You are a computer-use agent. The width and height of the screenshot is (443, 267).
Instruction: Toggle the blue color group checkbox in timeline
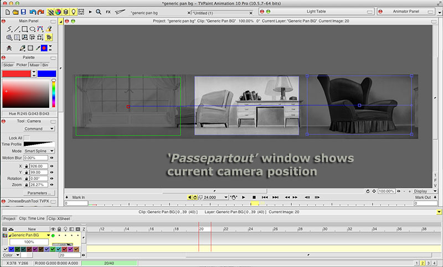(x=11, y=249)
